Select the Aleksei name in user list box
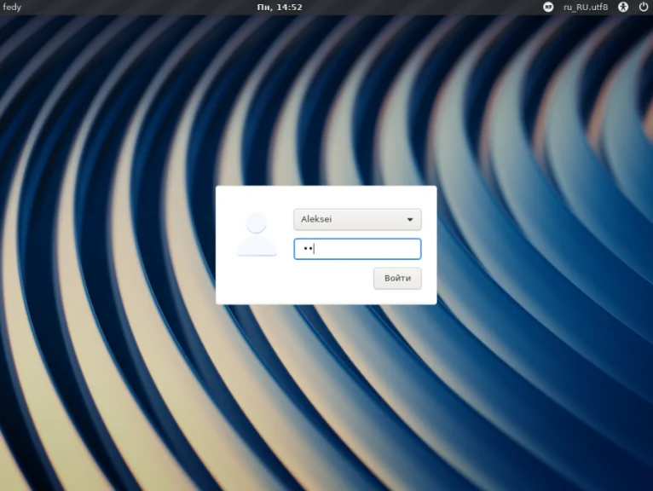Viewport: 653px width, 491px height. [317, 220]
